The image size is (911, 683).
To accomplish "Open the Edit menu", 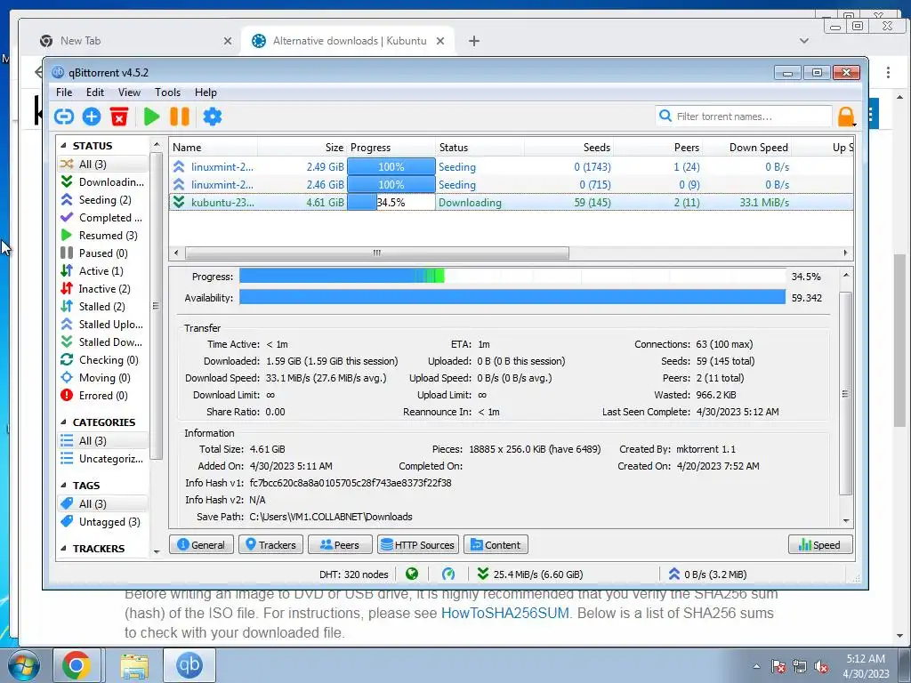I will pyautogui.click(x=94, y=92).
